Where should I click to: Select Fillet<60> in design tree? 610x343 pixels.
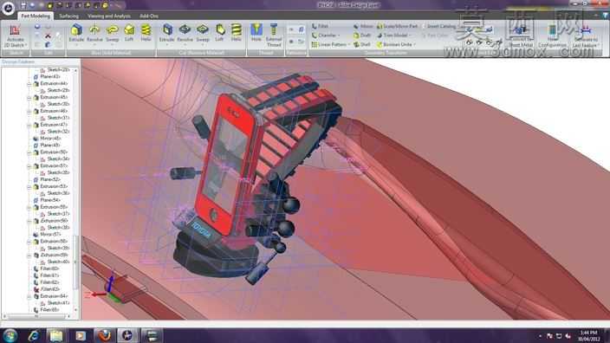point(46,269)
